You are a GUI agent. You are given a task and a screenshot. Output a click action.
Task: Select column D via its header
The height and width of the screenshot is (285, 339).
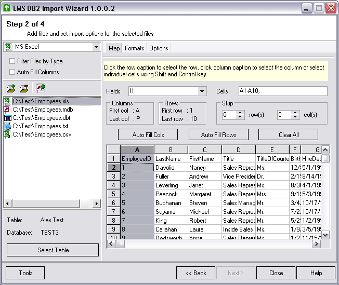tap(239, 150)
